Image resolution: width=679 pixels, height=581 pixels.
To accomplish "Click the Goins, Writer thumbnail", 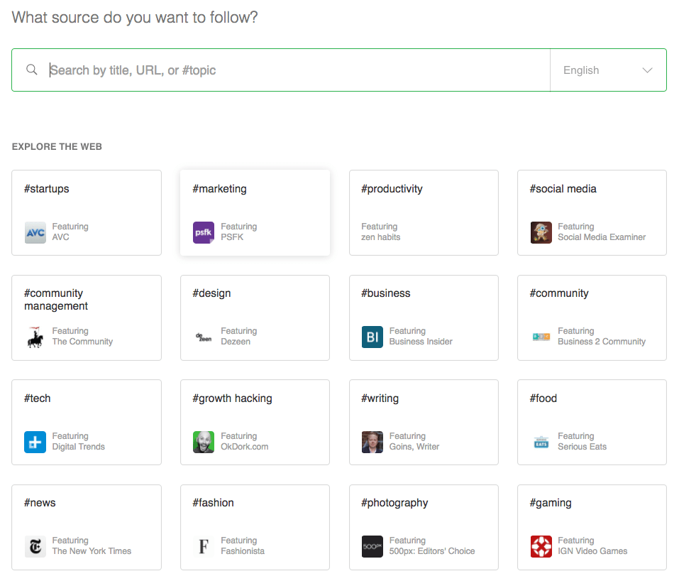I will pos(372,442).
